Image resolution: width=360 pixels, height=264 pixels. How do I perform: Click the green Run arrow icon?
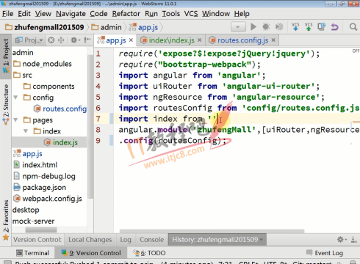pos(253,26)
